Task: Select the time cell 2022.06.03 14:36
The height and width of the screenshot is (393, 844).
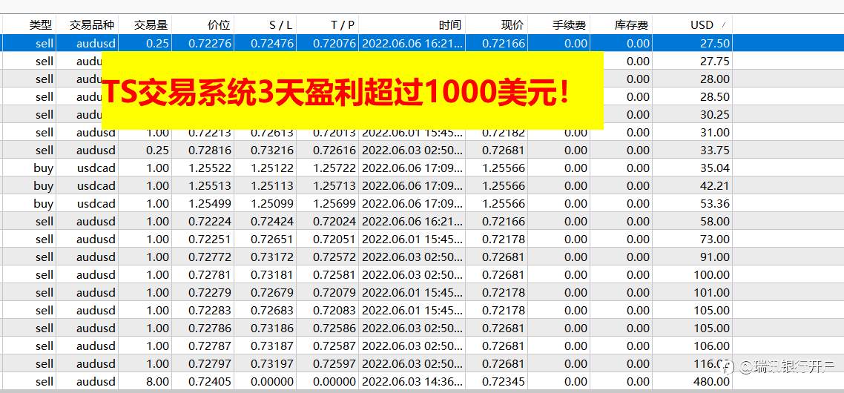Action: [412, 381]
